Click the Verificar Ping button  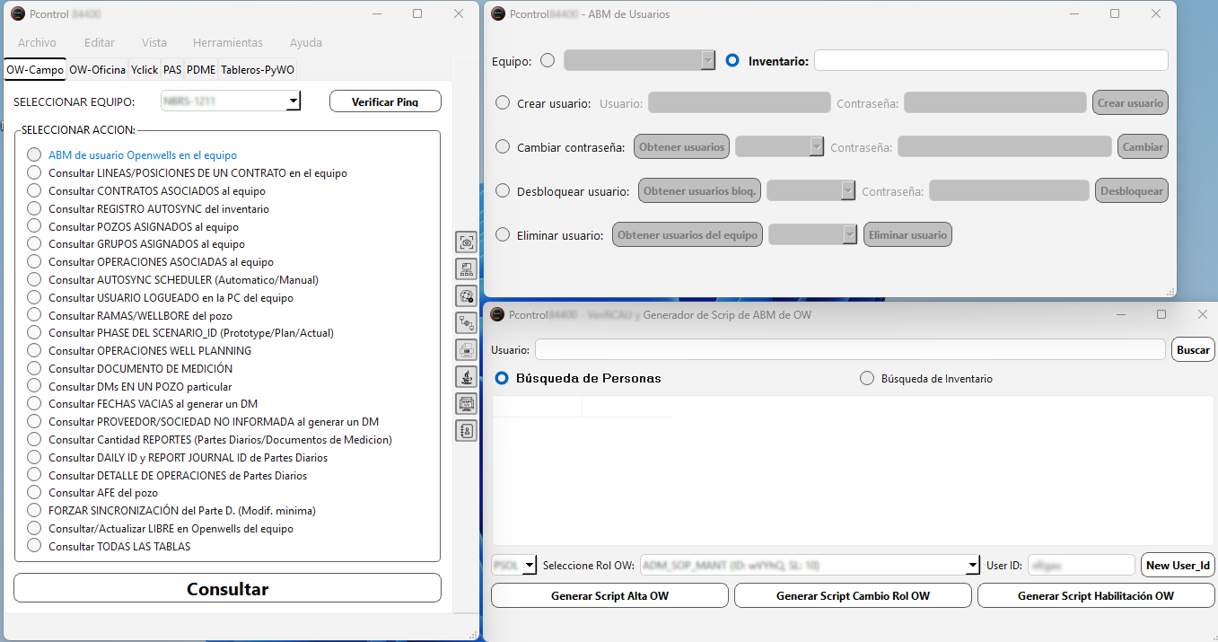coord(385,101)
